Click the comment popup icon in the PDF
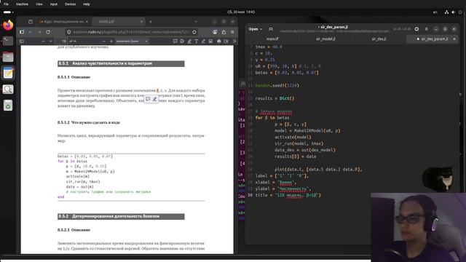Image resolution: width=466 pixels, height=262 pixels. click(x=148, y=99)
